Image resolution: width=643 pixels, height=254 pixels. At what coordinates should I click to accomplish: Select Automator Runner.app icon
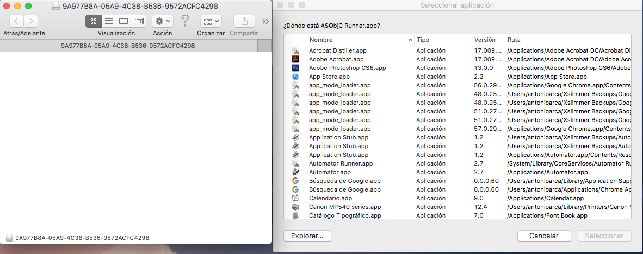(x=295, y=163)
